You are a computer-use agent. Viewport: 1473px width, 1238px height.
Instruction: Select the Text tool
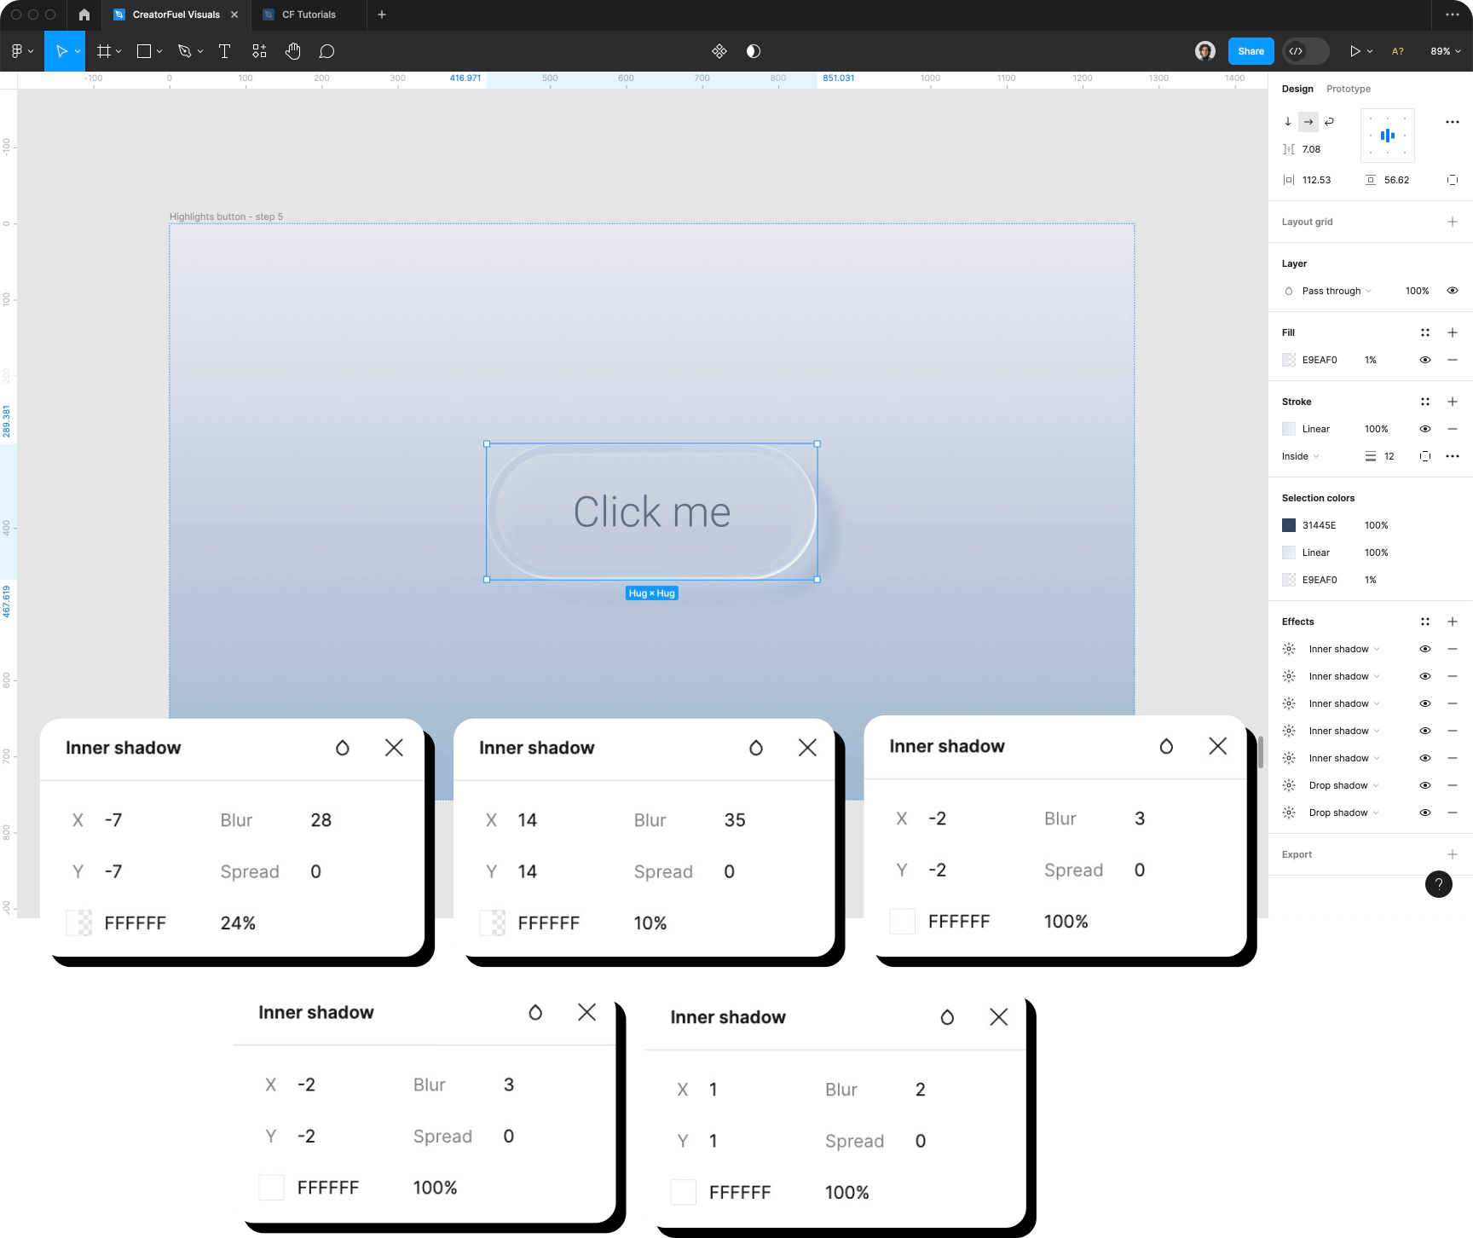(224, 51)
